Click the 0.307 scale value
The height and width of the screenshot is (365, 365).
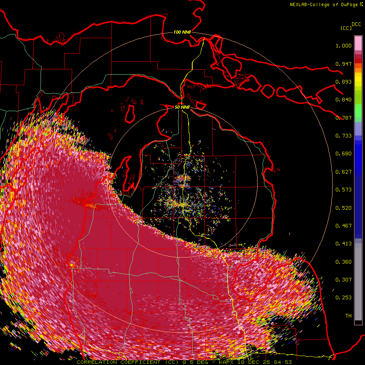[x=344, y=280]
